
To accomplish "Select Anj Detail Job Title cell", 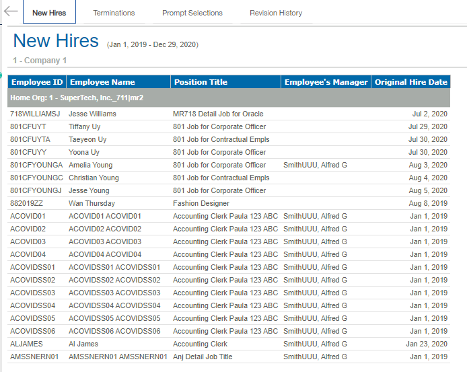I will coord(202,357).
